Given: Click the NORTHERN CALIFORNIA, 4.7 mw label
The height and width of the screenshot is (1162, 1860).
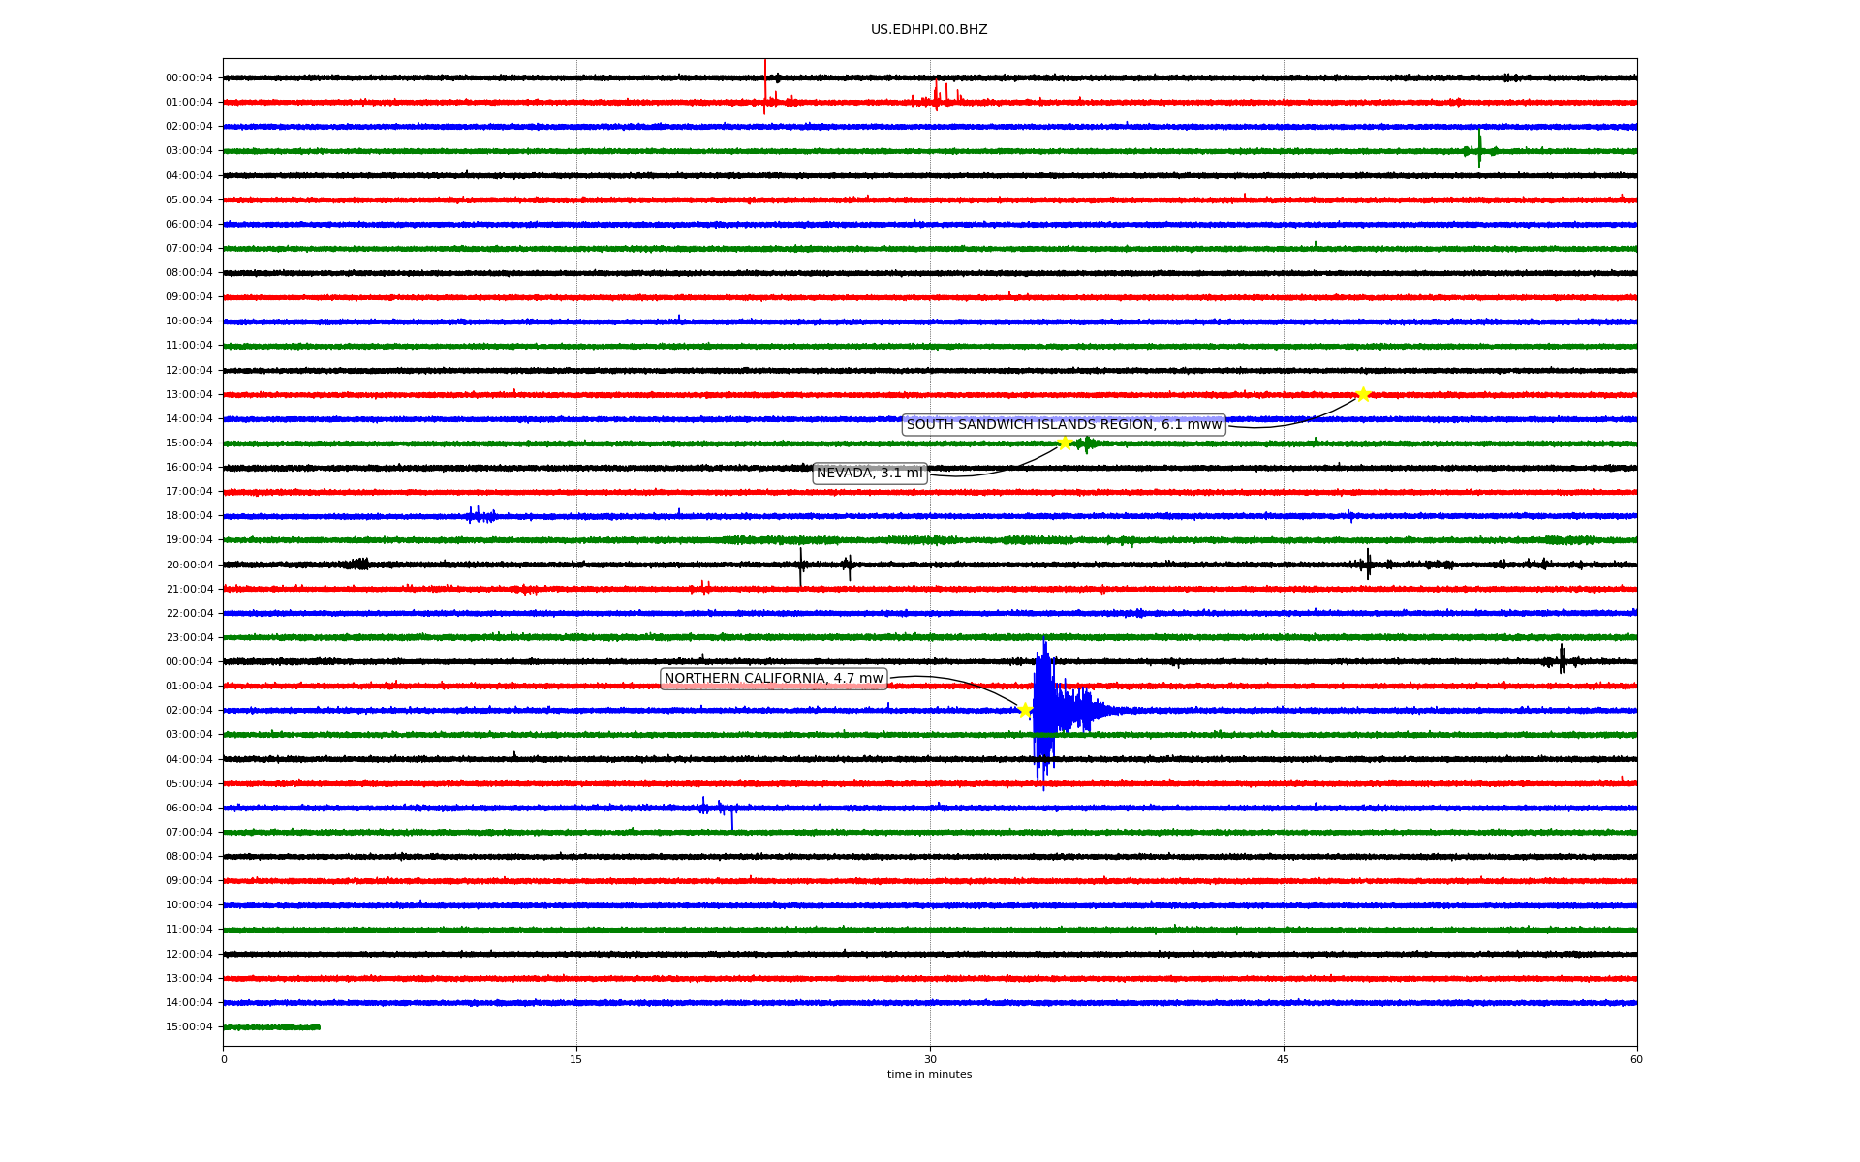Looking at the screenshot, I should coord(773,679).
